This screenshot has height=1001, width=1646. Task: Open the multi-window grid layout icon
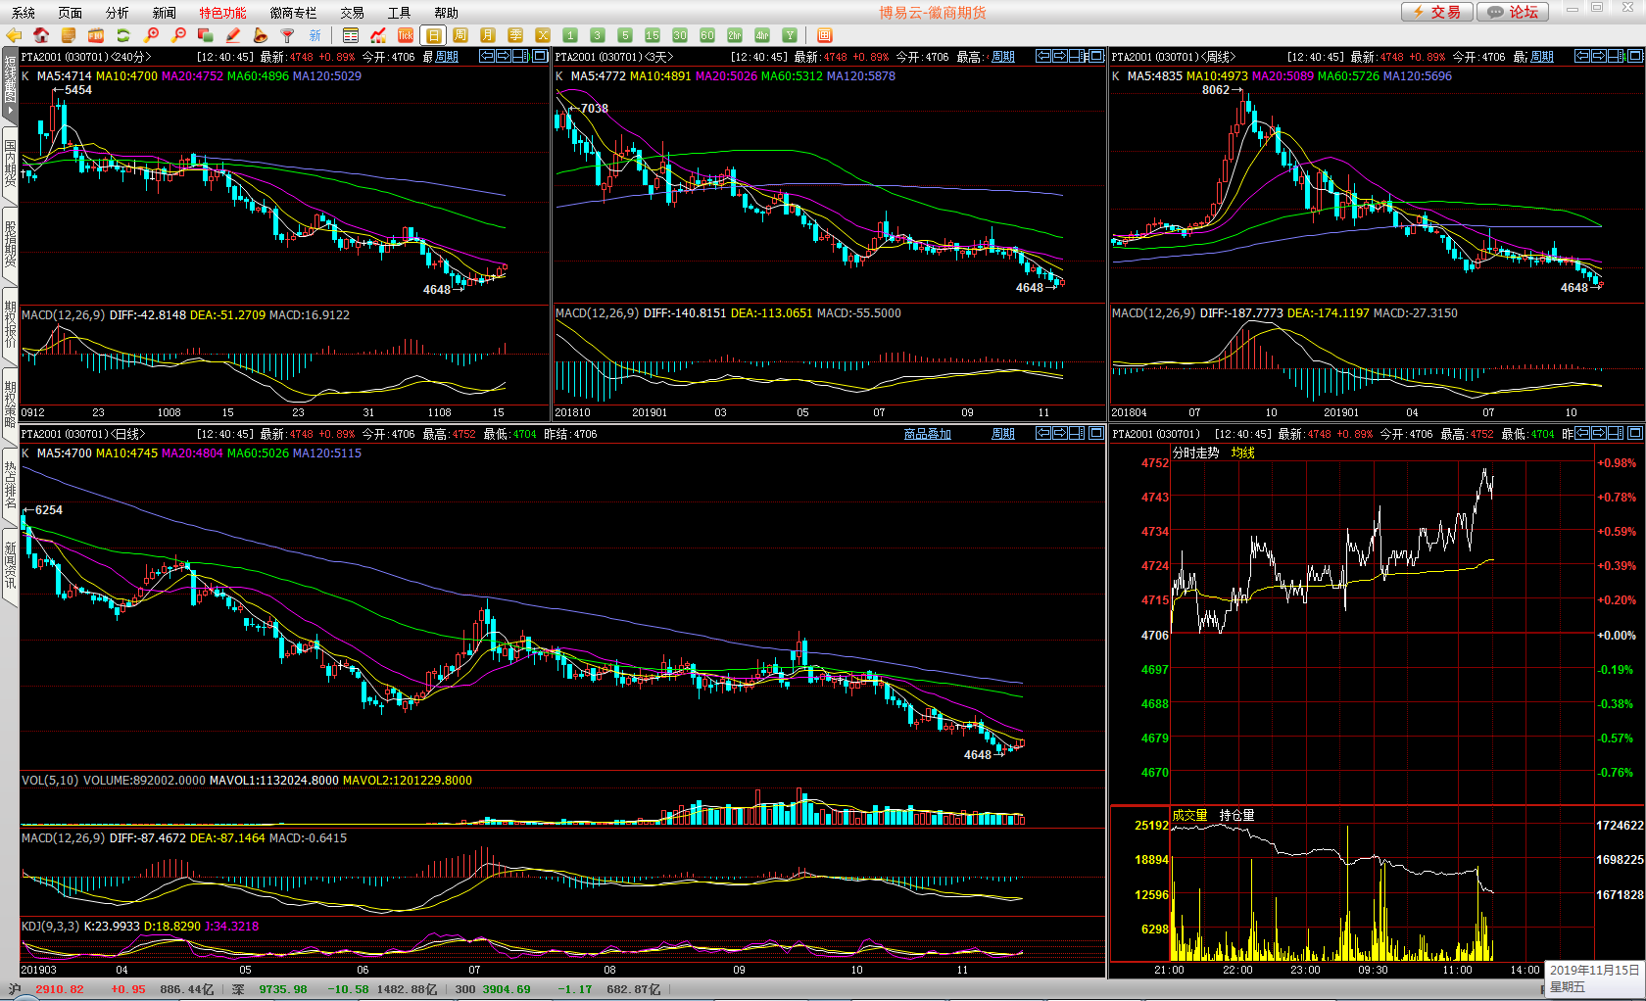(824, 35)
